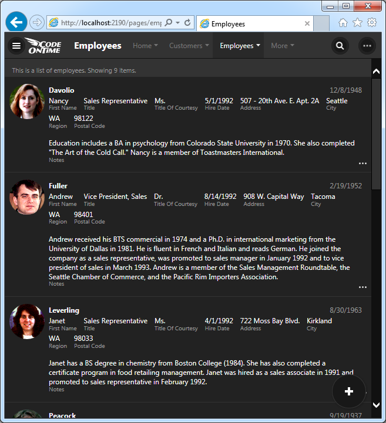The width and height of the screenshot is (386, 423).
Task: Select the Davolio last name
Action: coord(61,90)
